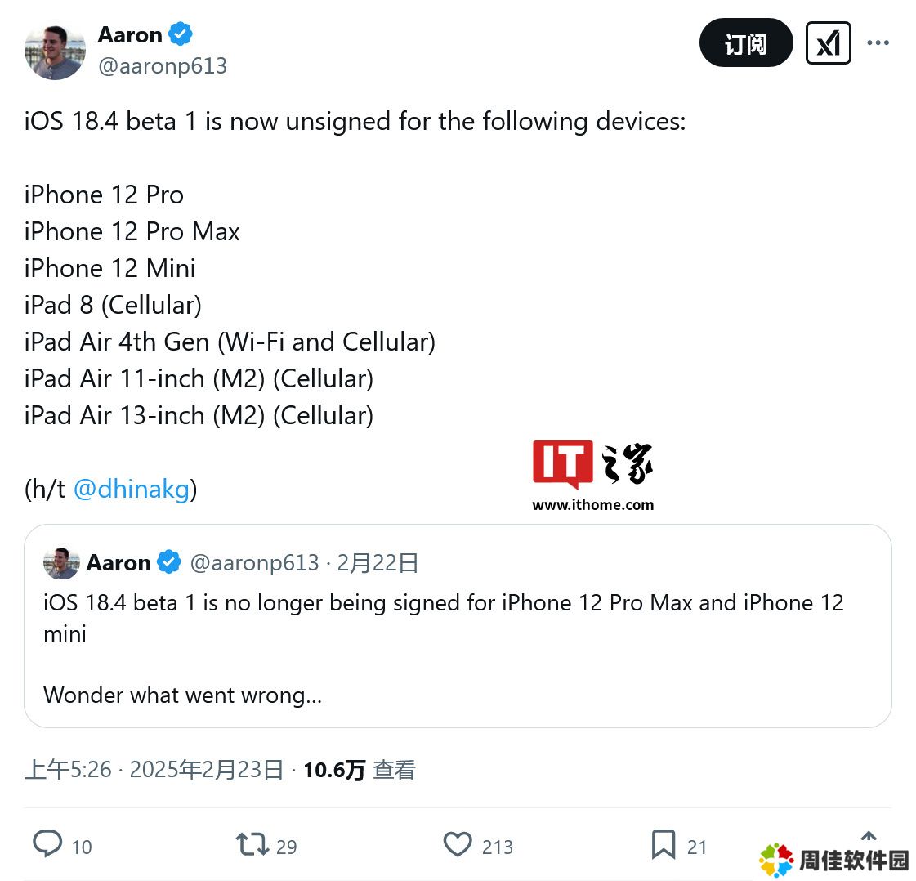Open the Grok xI icon button
The image size is (916, 881).
(x=828, y=42)
